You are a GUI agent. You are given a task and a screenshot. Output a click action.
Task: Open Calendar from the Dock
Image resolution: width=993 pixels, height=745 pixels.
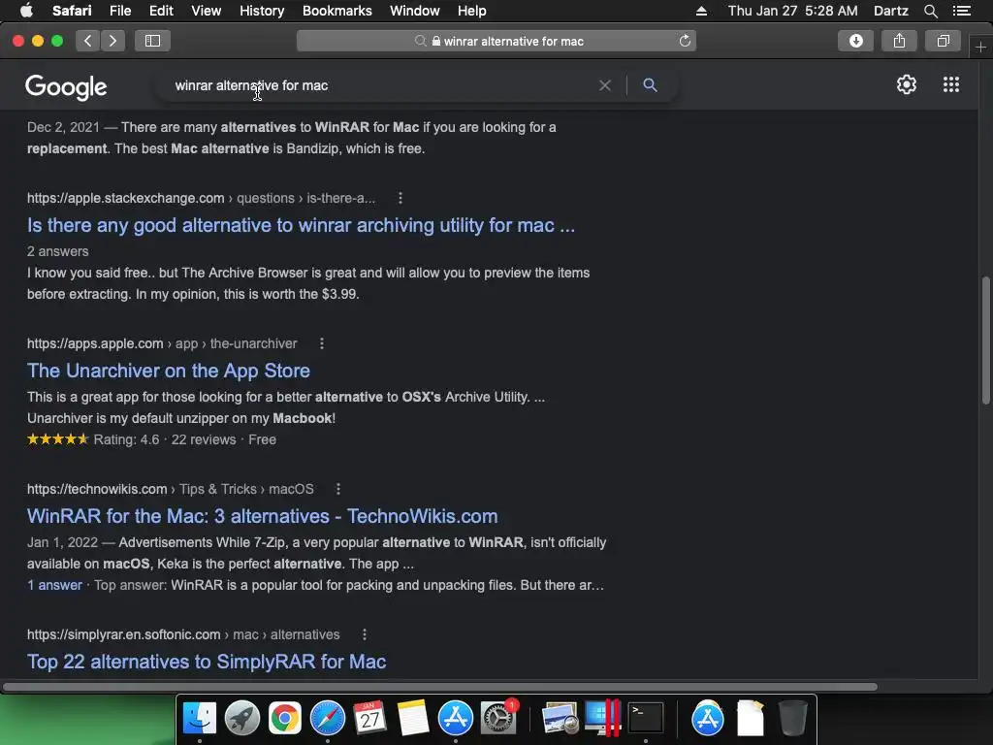[369, 719]
